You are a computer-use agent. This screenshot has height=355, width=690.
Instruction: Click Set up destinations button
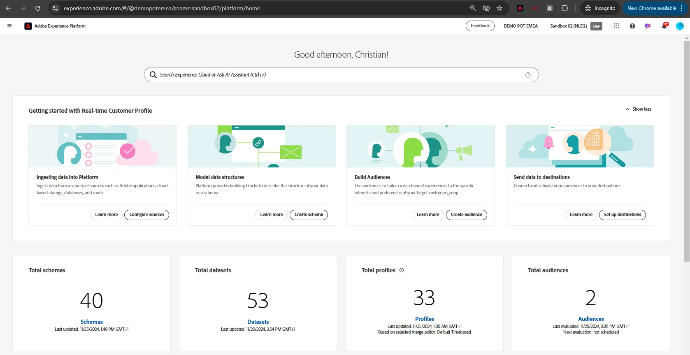[x=623, y=215]
